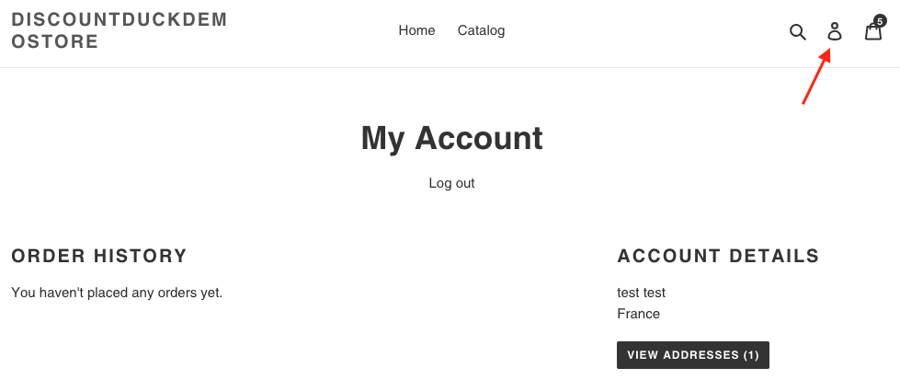Click the country text France

coord(638,314)
